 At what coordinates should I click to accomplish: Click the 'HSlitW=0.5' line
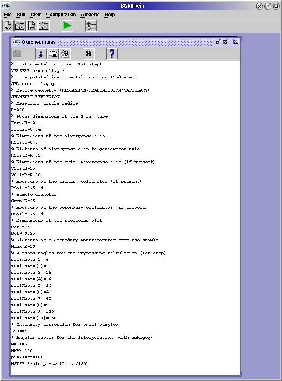24,142
